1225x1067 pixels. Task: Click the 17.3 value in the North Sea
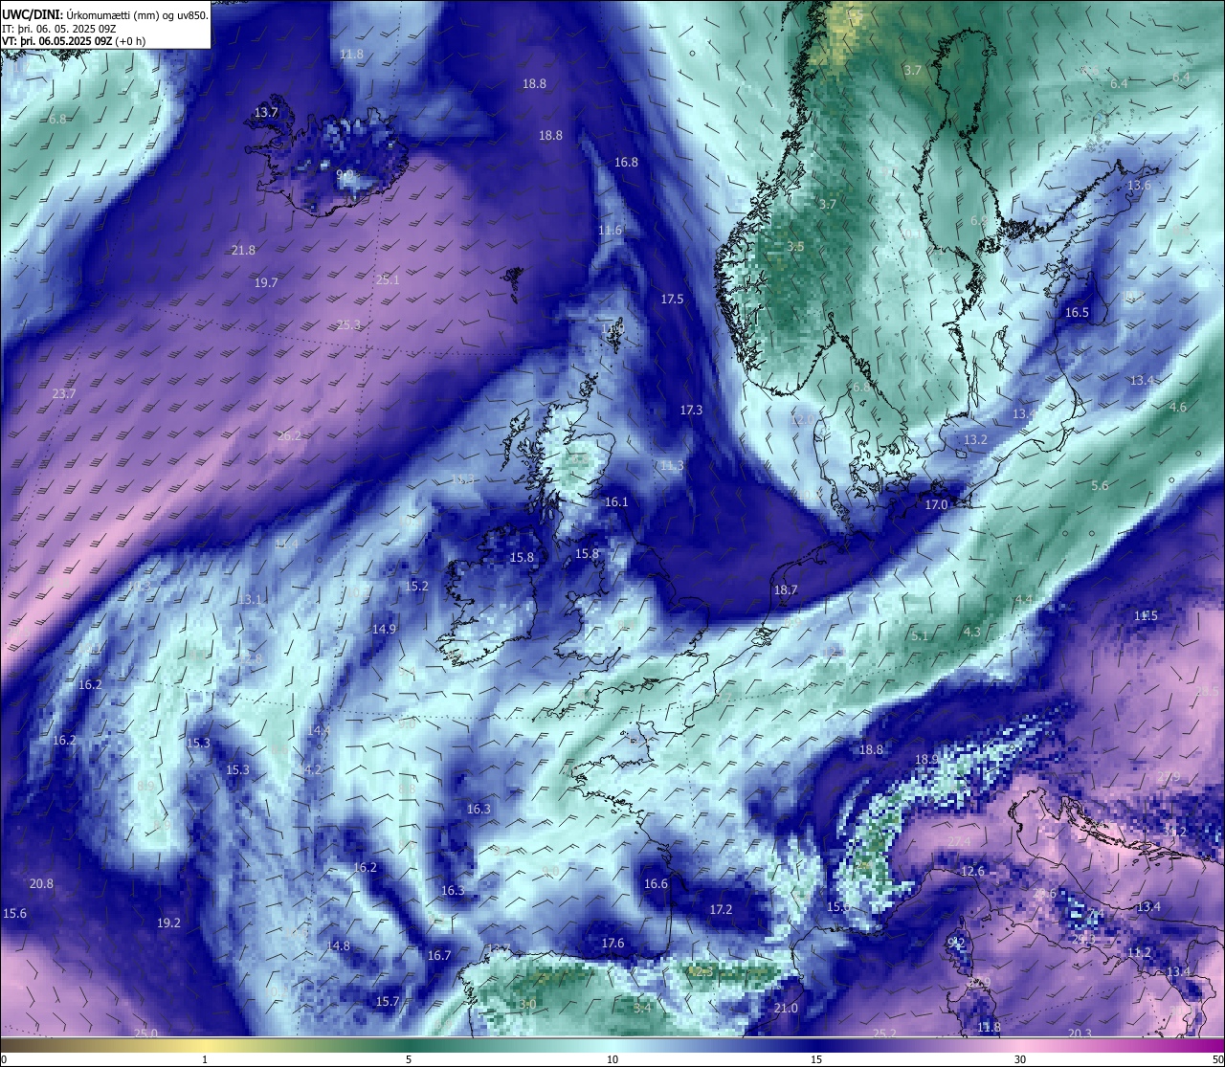pos(691,411)
